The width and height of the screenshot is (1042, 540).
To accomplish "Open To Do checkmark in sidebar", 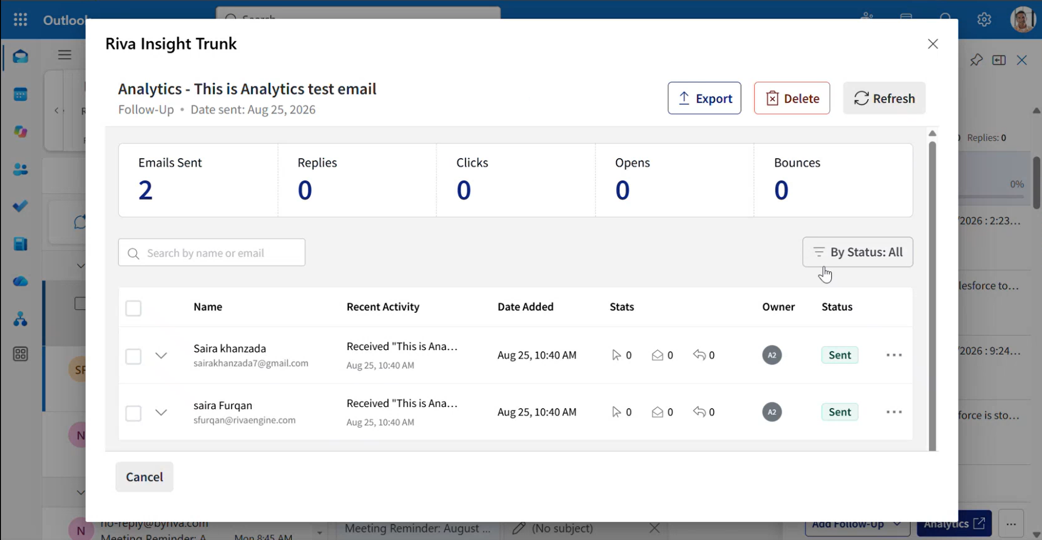I will click(20, 206).
